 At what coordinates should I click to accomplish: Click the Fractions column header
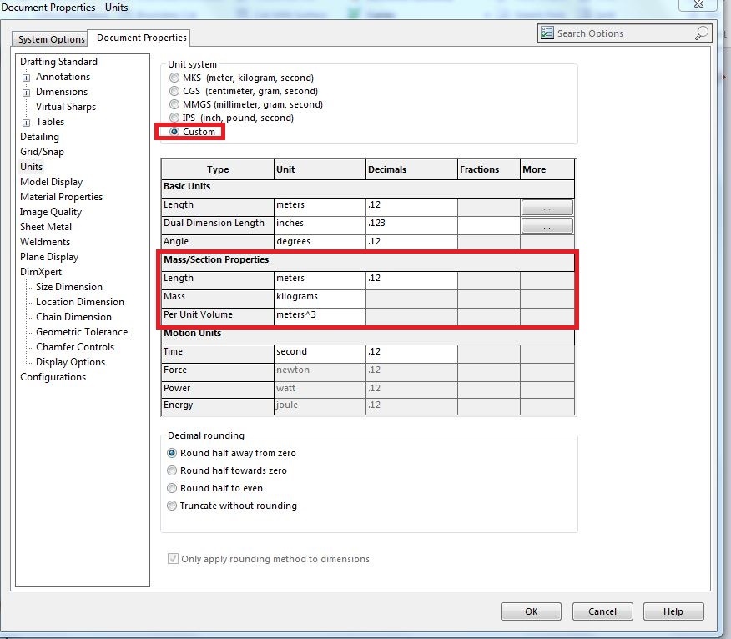coord(488,169)
